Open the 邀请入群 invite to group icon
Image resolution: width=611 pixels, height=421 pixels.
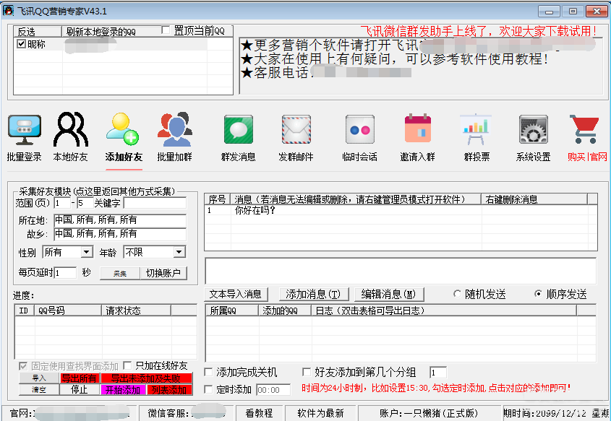coord(417,131)
